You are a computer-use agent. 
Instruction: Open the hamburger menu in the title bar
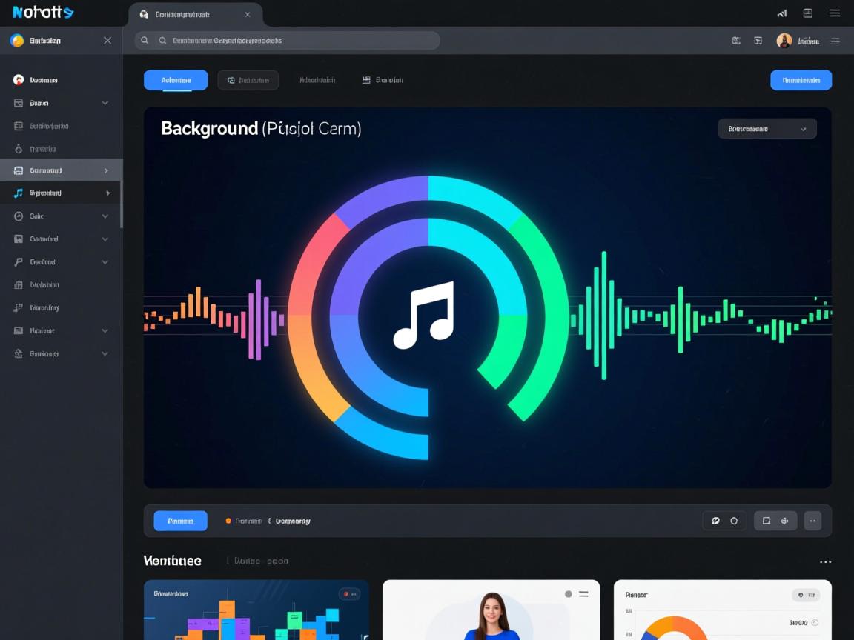click(x=835, y=13)
